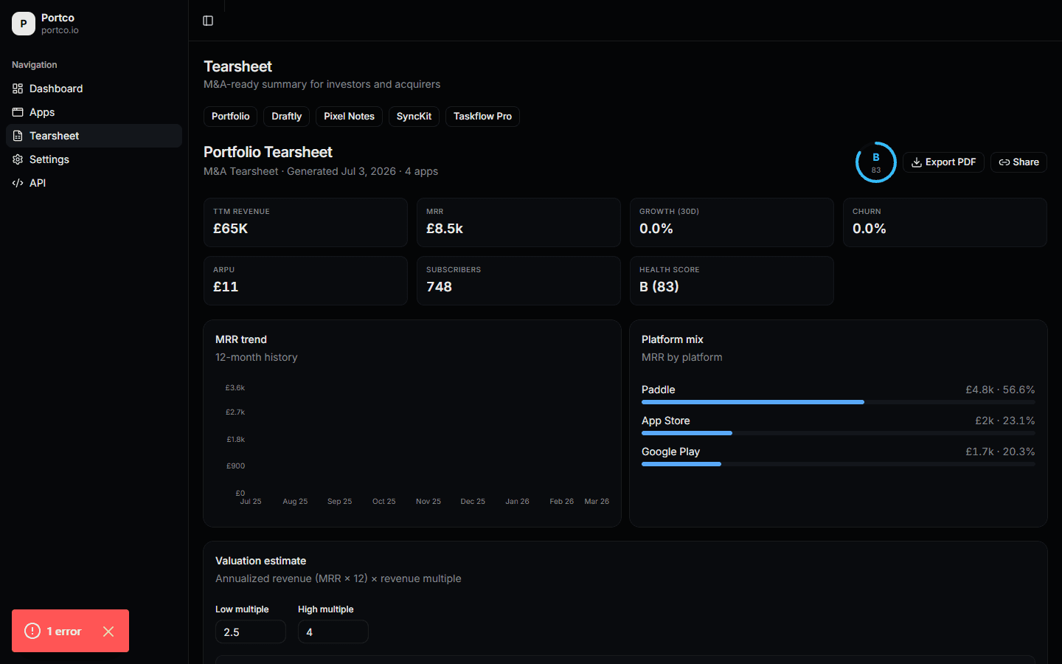The height and width of the screenshot is (664, 1062).
Task: Export the tearsheet as PDF
Action: (943, 162)
